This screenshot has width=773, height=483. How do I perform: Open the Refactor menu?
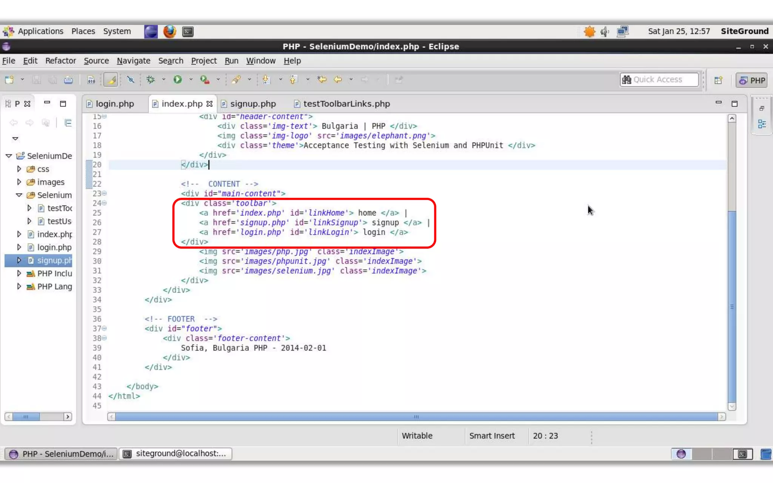click(60, 61)
